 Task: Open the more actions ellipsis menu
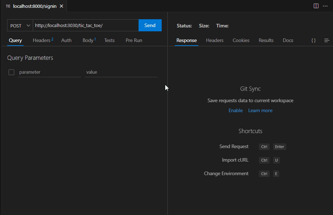pos(325,6)
